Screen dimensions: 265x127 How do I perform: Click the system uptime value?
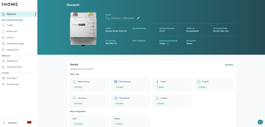click(221, 31)
